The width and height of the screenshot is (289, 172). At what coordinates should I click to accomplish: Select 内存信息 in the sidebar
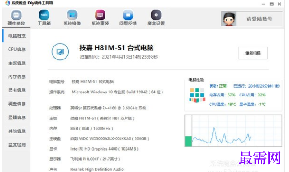[17, 77]
